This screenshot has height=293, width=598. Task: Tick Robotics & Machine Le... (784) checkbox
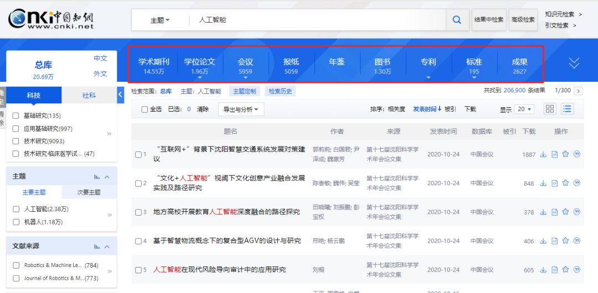point(16,265)
